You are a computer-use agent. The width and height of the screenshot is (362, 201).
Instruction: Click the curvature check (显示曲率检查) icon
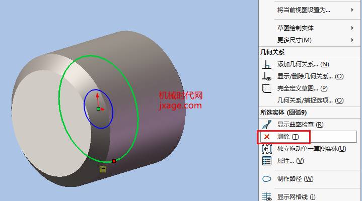(x=267, y=125)
